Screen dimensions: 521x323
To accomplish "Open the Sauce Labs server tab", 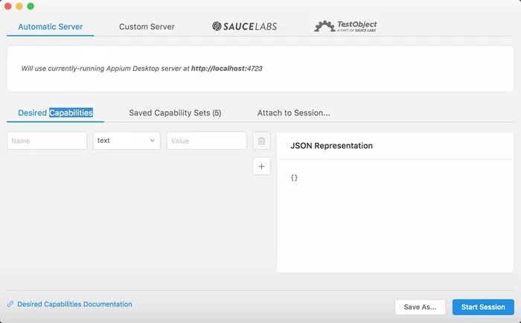I will (x=244, y=26).
